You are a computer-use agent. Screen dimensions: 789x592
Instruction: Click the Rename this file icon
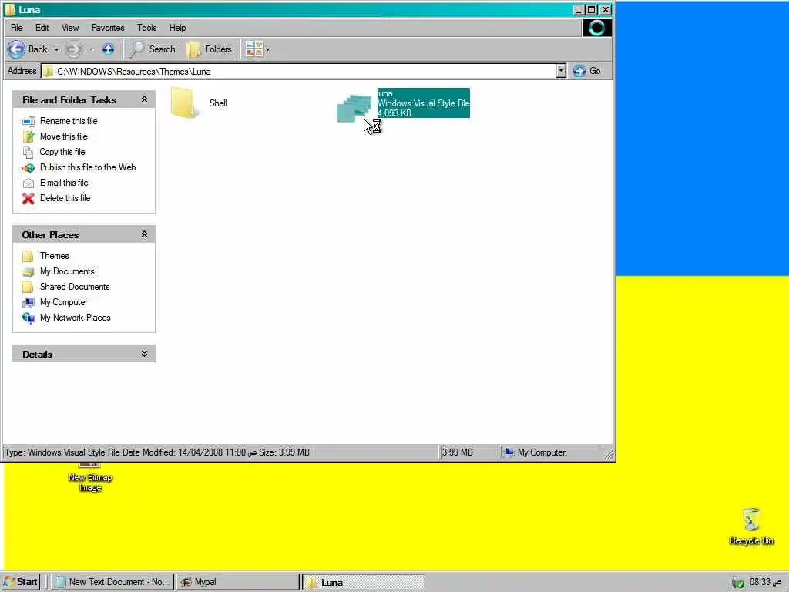click(x=29, y=121)
